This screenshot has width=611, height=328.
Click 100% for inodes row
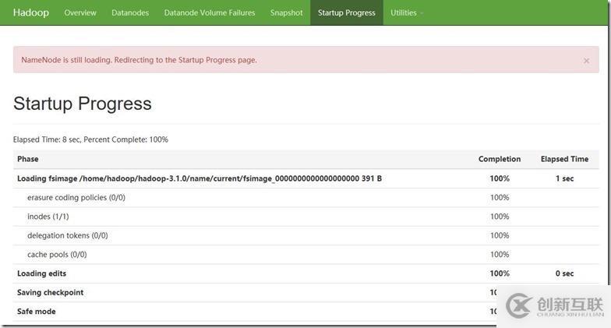click(x=500, y=217)
